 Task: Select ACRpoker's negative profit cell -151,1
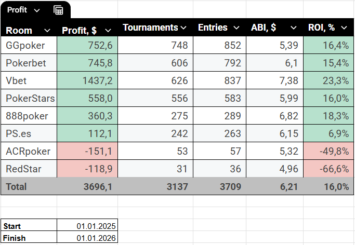pos(87,151)
